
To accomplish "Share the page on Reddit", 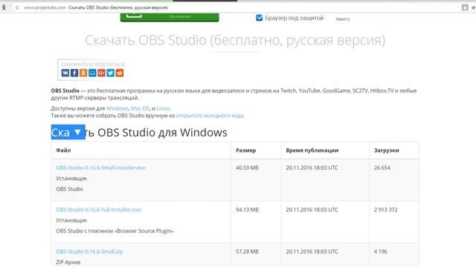I will click(120, 73).
